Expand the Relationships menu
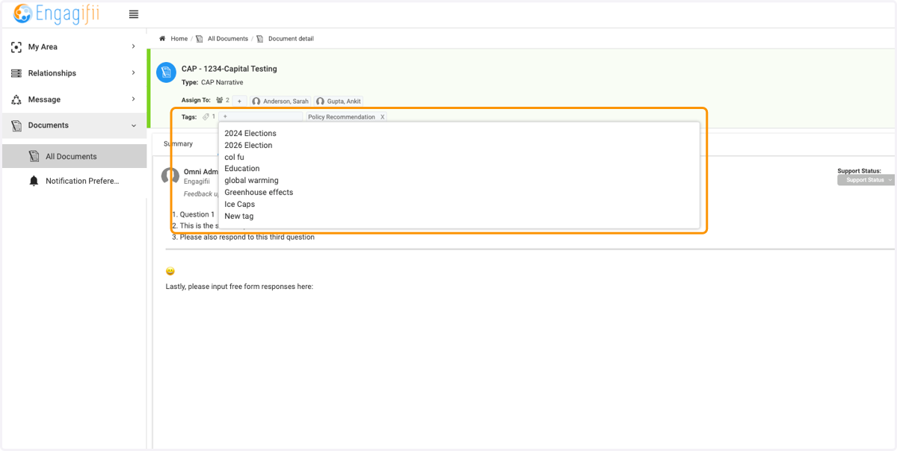Screen dimensions: 897x451 pos(133,73)
